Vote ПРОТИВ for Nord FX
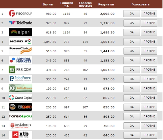Screen dimensions: 163x140 [149, 42]
